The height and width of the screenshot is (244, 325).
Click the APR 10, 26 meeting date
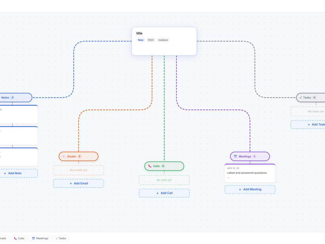point(233,168)
